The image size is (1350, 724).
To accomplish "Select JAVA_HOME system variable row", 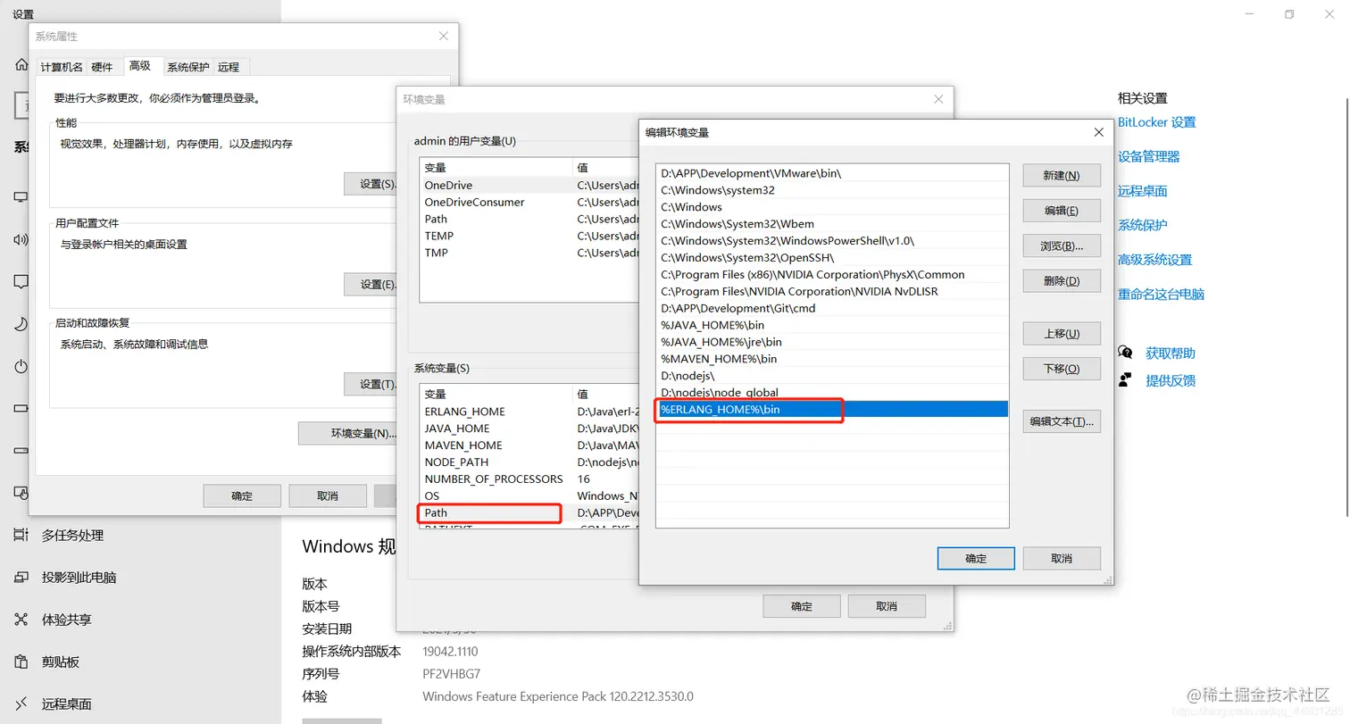I will (x=529, y=429).
